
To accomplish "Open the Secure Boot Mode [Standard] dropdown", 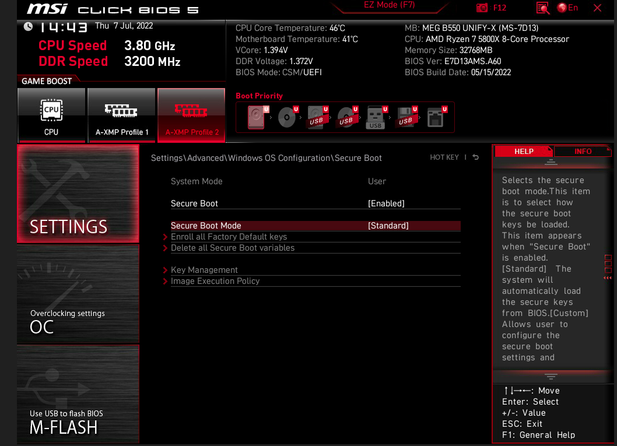I will click(388, 226).
